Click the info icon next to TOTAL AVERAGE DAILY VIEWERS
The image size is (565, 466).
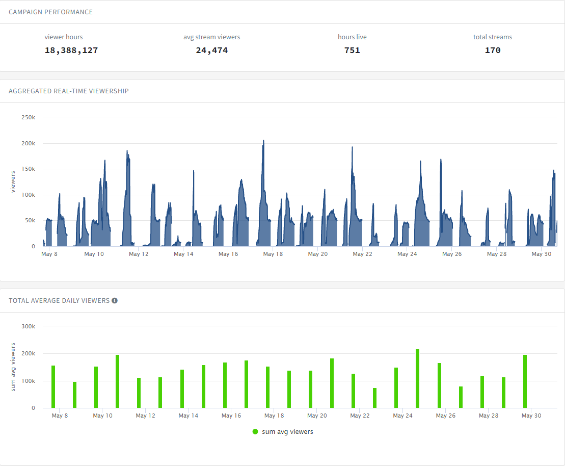pyautogui.click(x=115, y=300)
